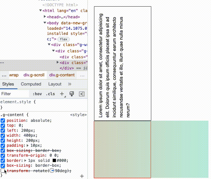Expand the padding shorthand triangle
This screenshot has height=179, width=211.
27,145
